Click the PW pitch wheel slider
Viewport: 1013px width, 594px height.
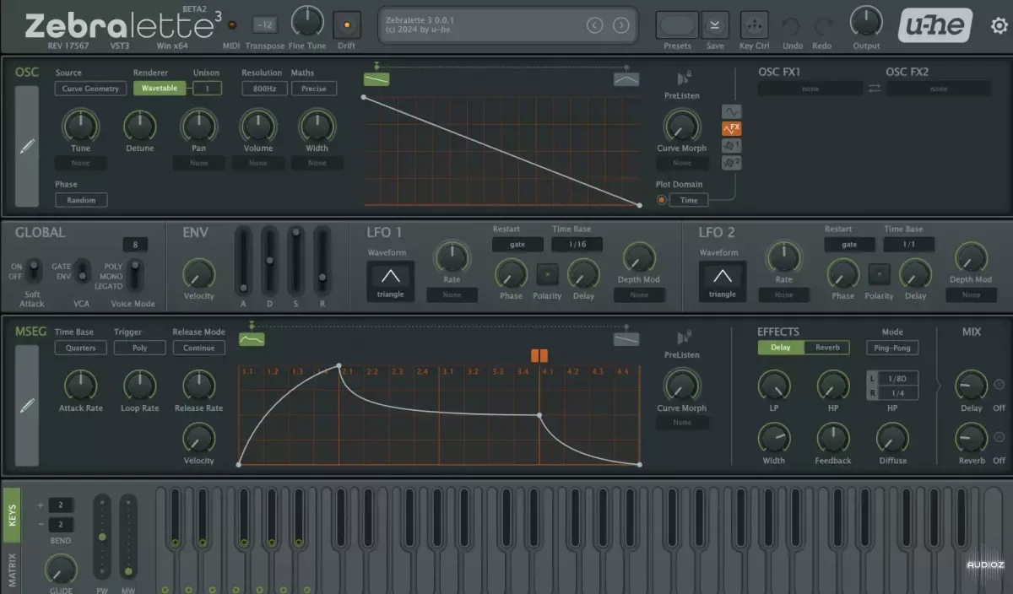coord(102,537)
